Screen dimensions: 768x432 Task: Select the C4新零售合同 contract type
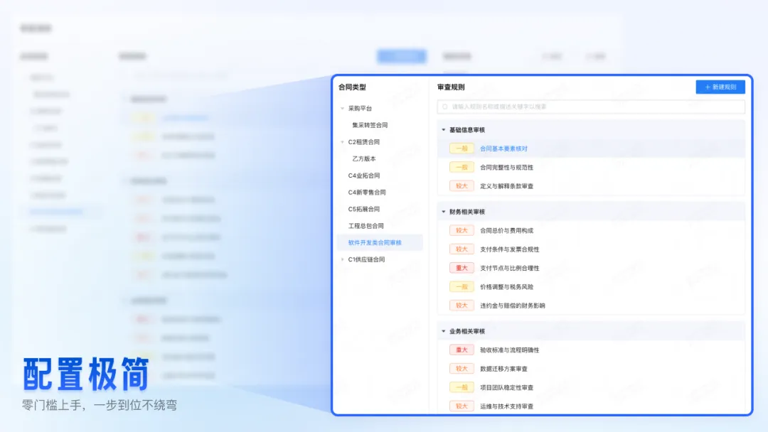tap(366, 191)
